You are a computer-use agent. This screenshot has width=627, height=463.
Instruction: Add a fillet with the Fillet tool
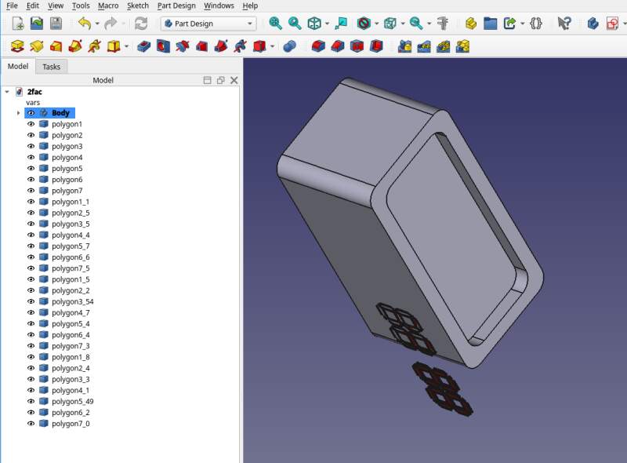tap(317, 46)
